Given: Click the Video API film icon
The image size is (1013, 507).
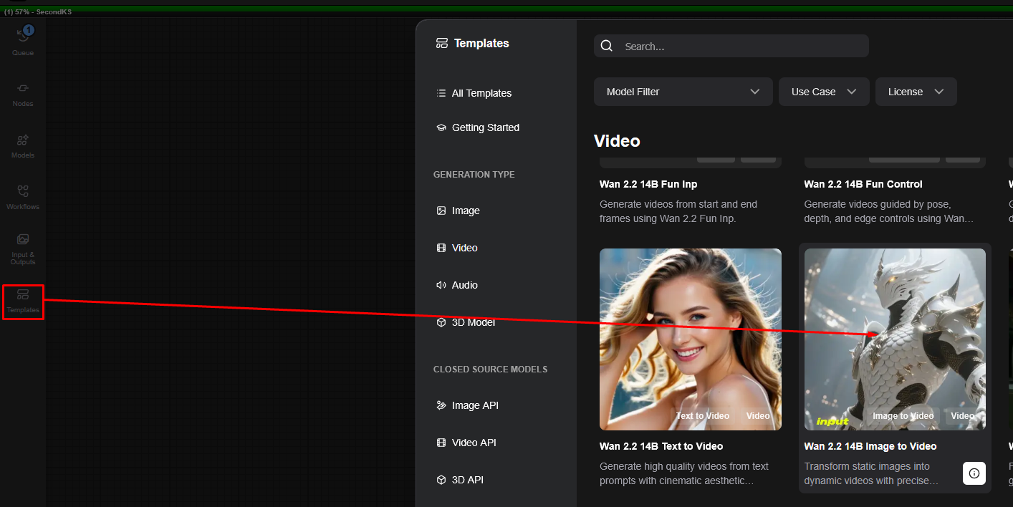Looking at the screenshot, I should pyautogui.click(x=441, y=443).
